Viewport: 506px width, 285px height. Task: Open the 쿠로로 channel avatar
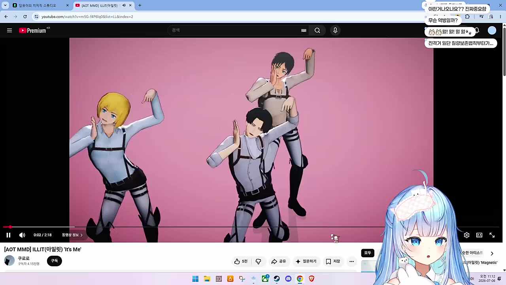(9, 260)
